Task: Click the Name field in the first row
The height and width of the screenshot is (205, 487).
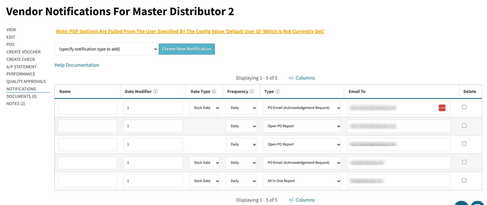Action: pos(87,108)
